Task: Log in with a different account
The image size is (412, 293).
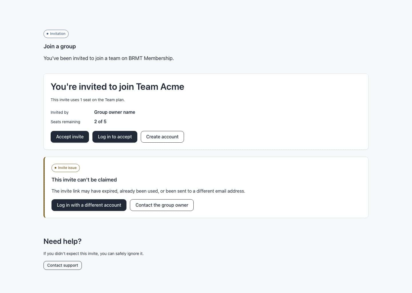Action: pos(89,205)
